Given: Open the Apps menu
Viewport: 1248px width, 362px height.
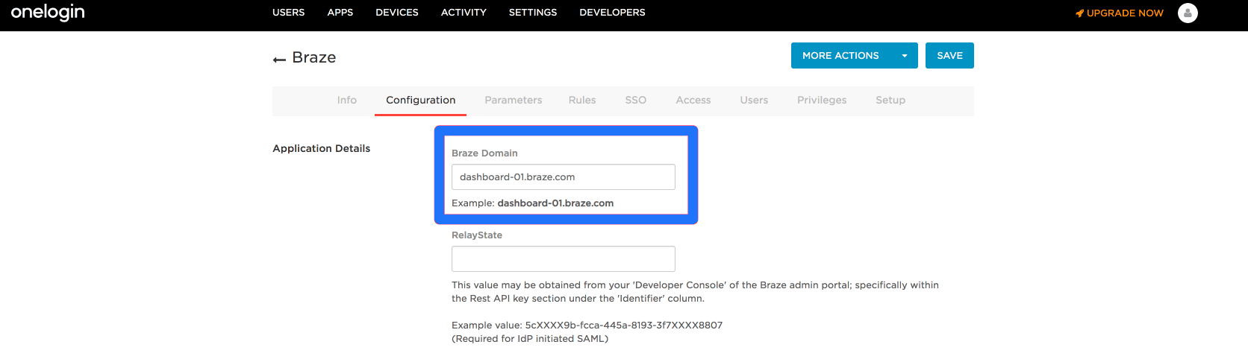Looking at the screenshot, I should tap(340, 13).
